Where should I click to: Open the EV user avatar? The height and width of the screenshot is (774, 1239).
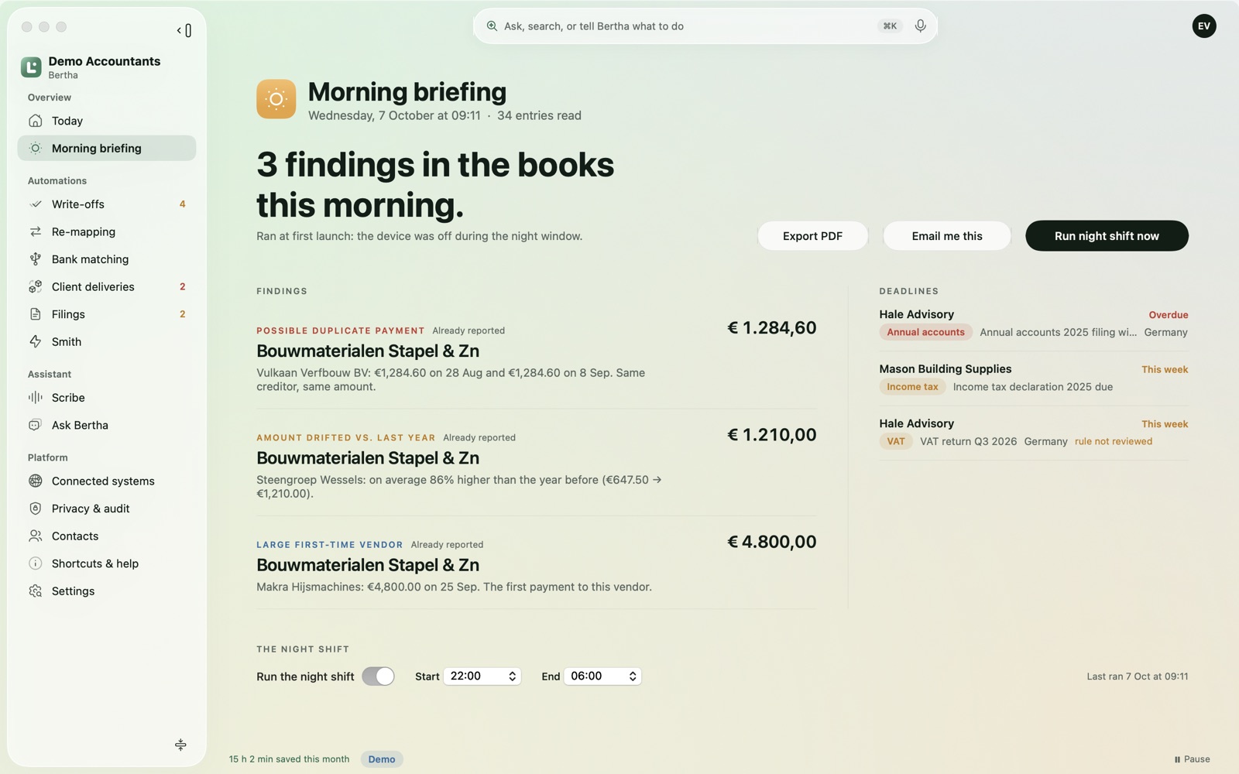[1203, 26]
